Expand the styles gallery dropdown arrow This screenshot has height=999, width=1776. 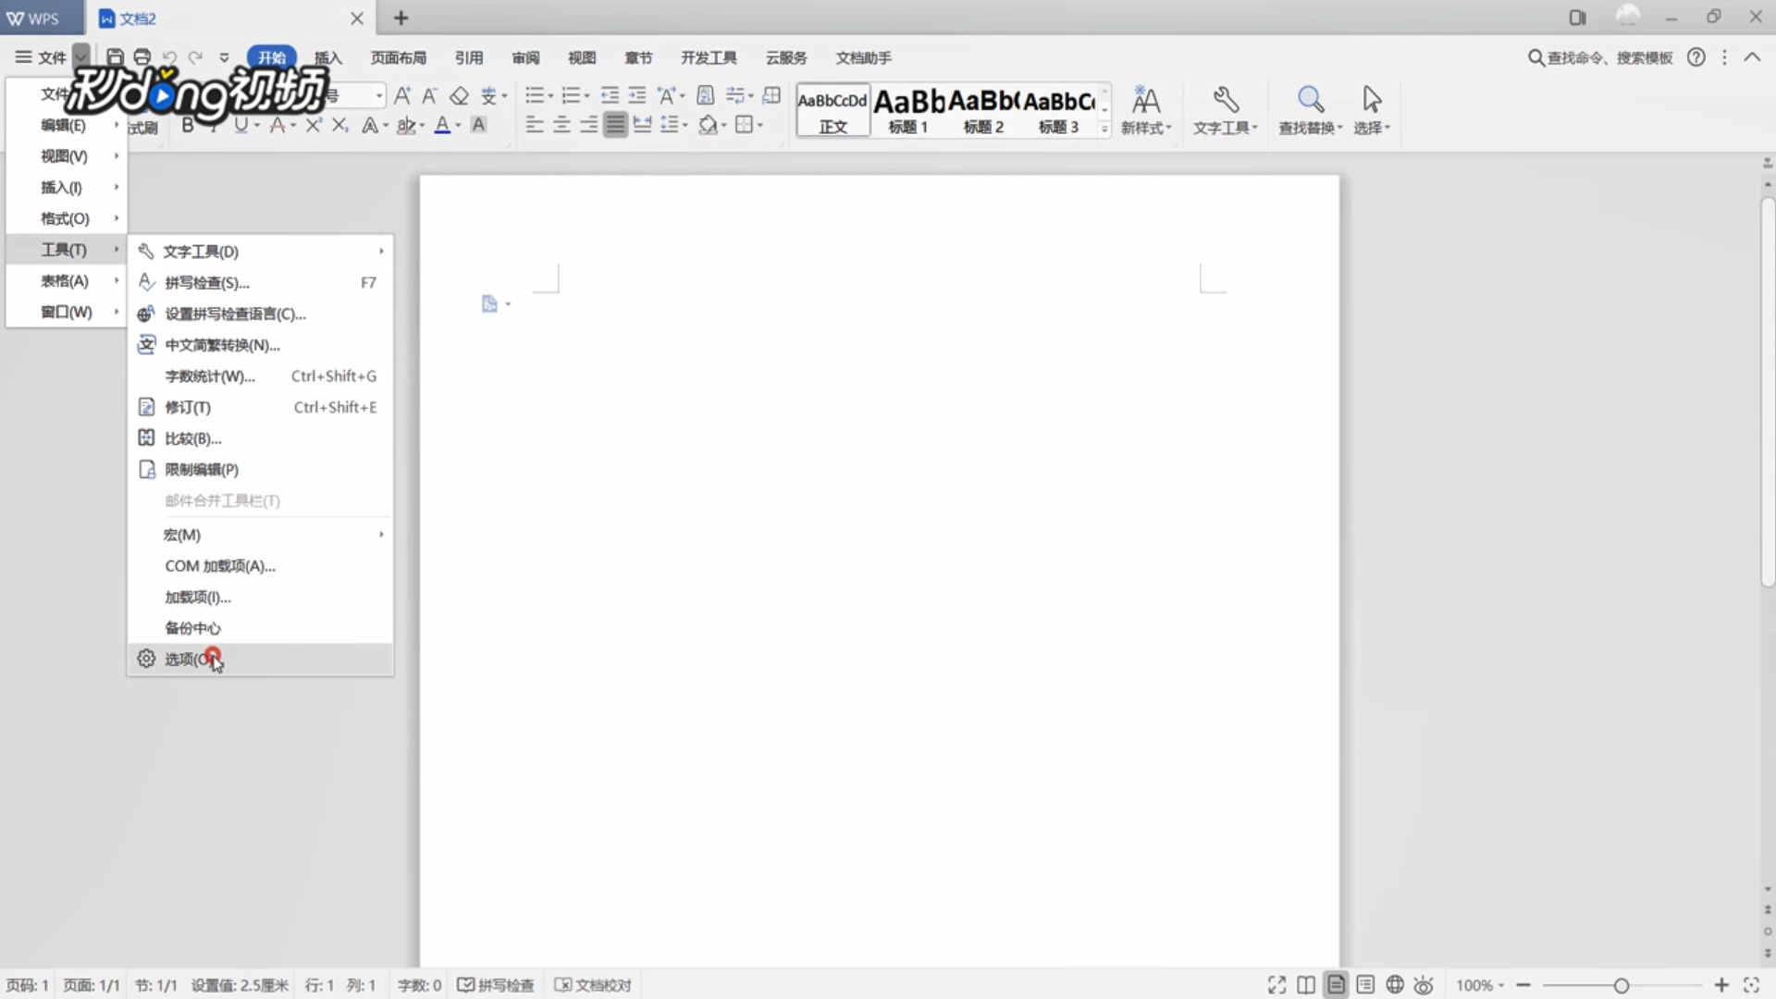click(x=1104, y=129)
